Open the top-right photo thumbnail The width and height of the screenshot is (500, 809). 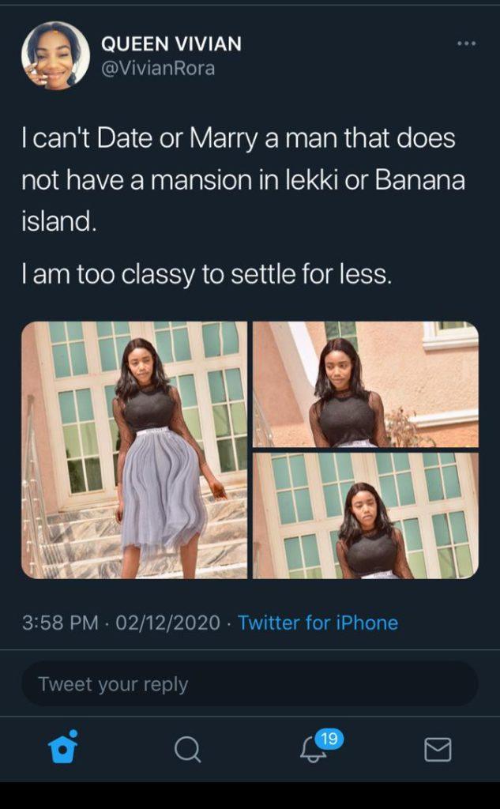[x=366, y=384]
